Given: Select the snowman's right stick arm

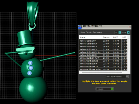Looking at the screenshot, I should (57, 57).
